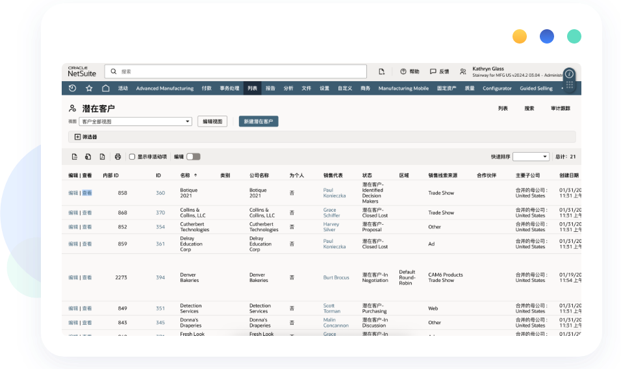Viewport: 621px width, 369px height.
Task: Click the print icon in list toolbar
Action: (x=118, y=157)
